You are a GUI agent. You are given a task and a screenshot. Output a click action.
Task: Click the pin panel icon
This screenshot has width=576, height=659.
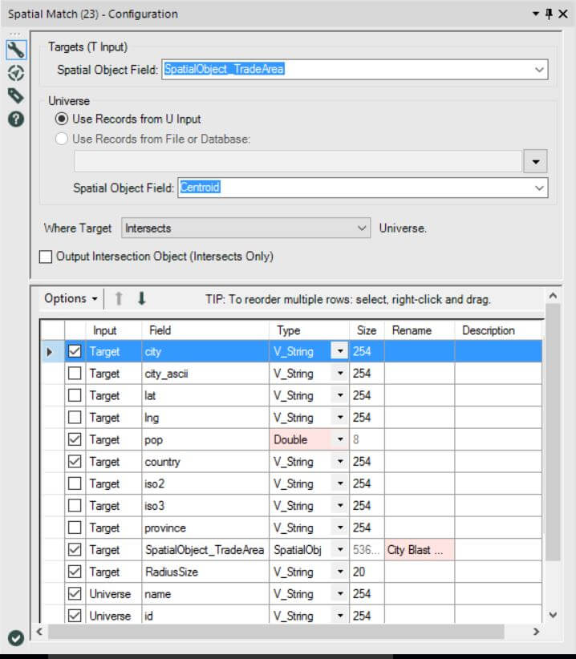coord(549,14)
